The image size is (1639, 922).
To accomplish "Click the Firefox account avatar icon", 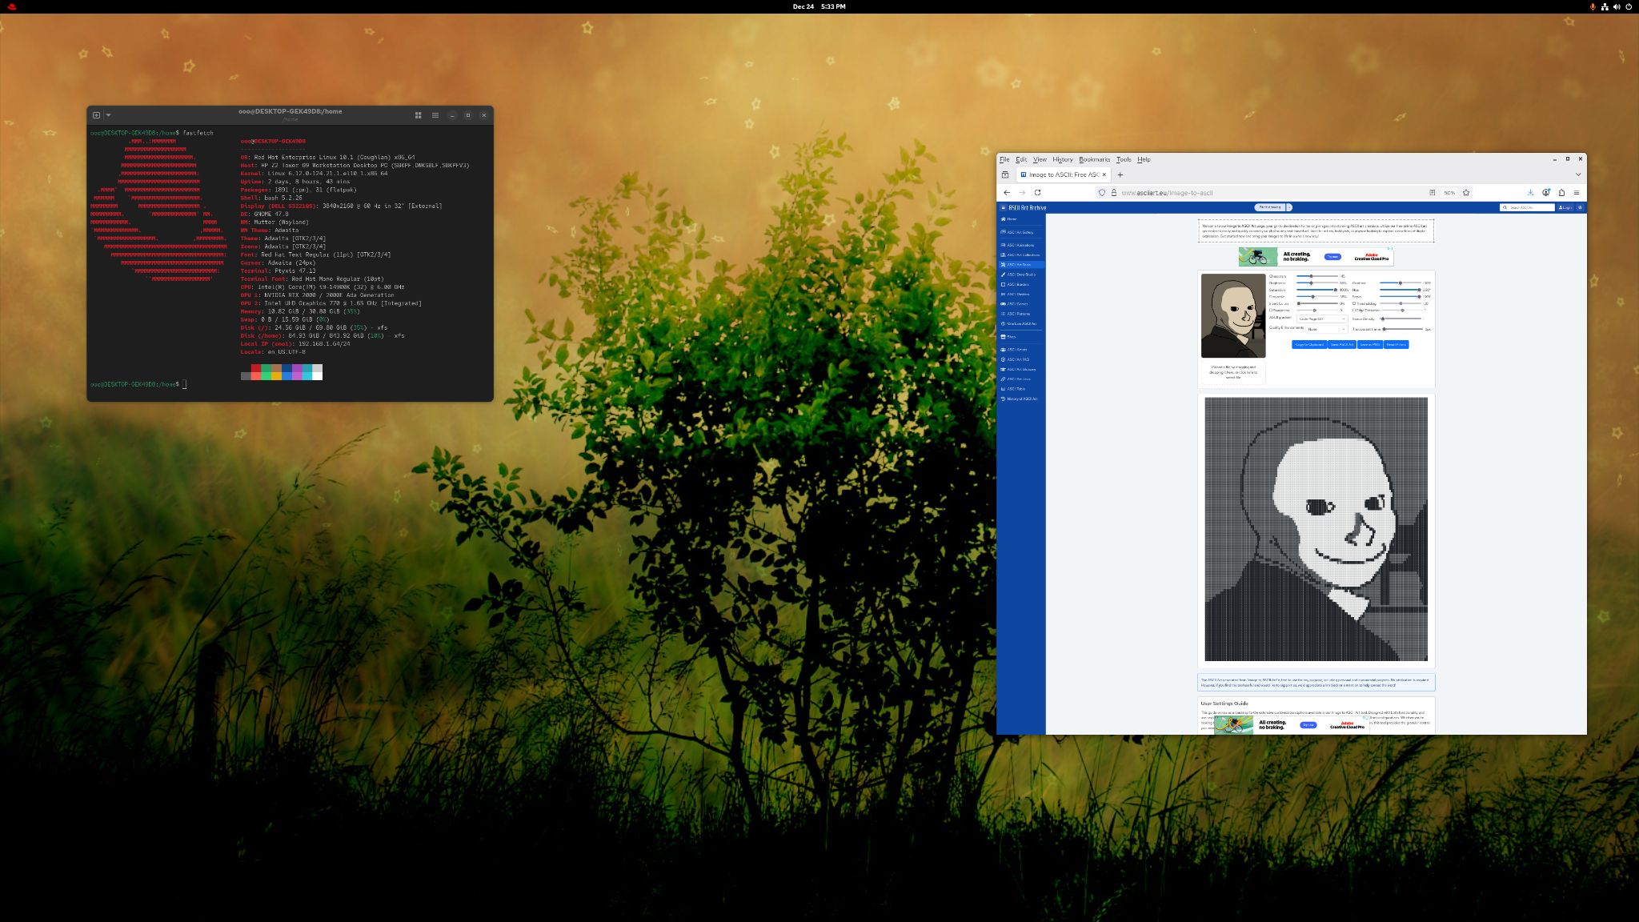I will coord(1546,193).
